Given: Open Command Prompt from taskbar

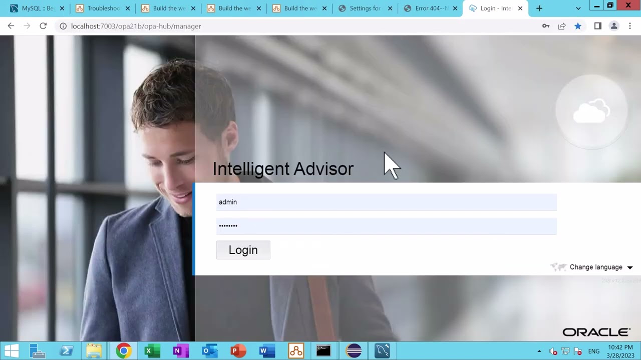Looking at the screenshot, I should point(324,351).
